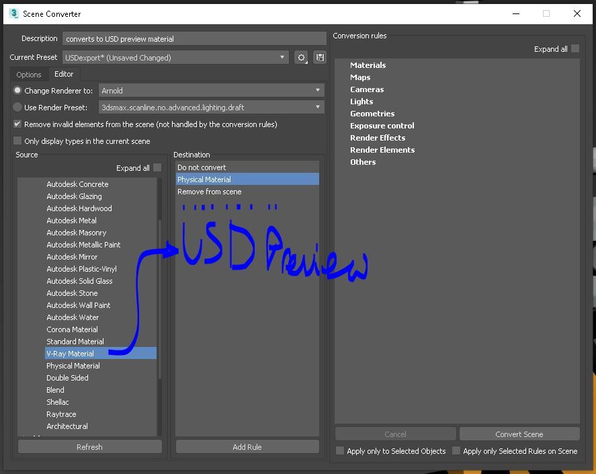596x474 pixels.
Task: Select Physical Material in Destination list
Action: (x=247, y=179)
